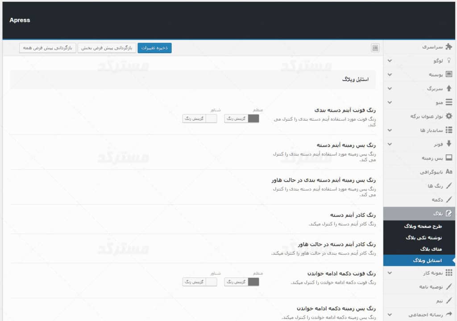Screen dimensions: 457x321
Task: Click رنگ فونت دکمه ادامه خواندن label
Action: (341, 273)
